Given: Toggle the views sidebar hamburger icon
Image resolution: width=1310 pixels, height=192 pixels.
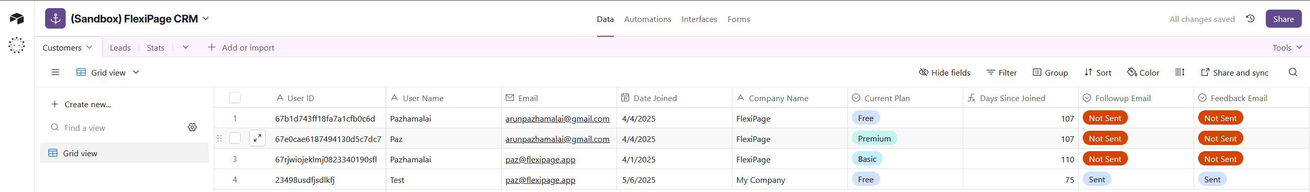Looking at the screenshot, I should (x=55, y=73).
